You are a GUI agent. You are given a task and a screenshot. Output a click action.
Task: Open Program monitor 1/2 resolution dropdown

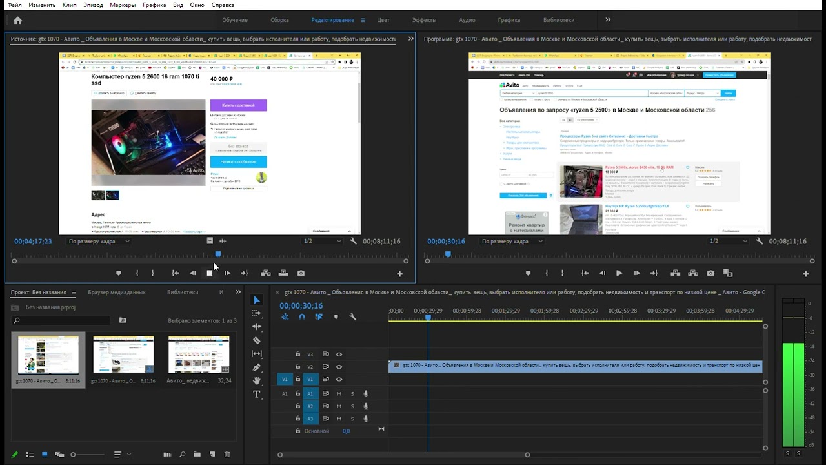tap(729, 241)
